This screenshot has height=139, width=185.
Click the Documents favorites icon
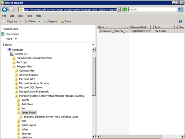tap(3, 34)
